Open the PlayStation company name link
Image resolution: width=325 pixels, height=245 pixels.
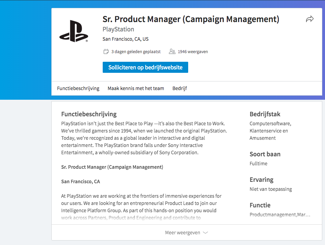[118, 29]
